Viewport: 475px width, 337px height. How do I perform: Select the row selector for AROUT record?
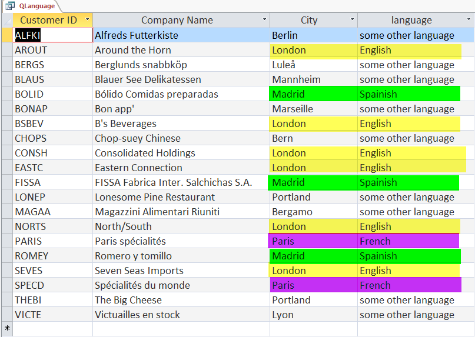(6, 50)
